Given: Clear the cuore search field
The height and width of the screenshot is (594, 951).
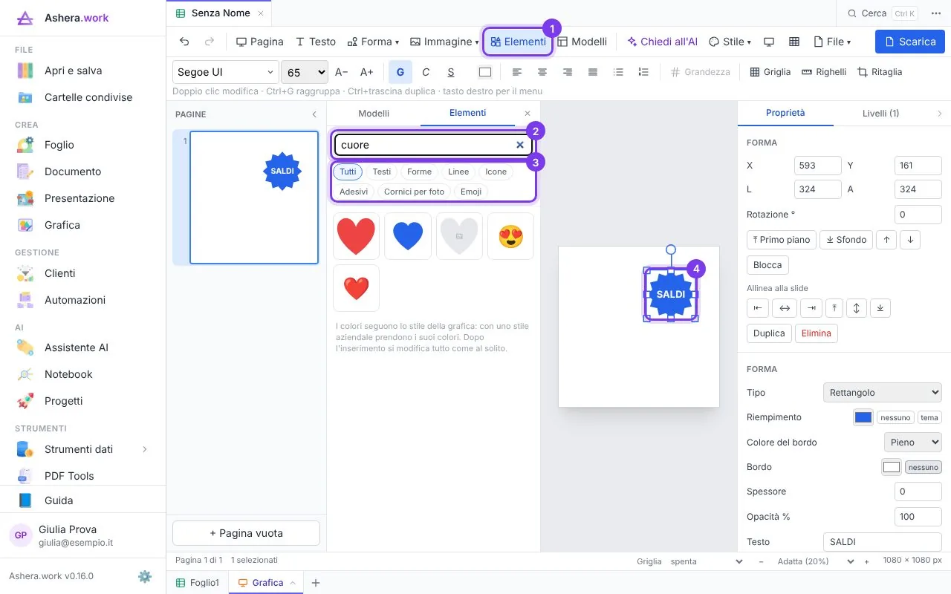Looking at the screenshot, I should pyautogui.click(x=520, y=145).
